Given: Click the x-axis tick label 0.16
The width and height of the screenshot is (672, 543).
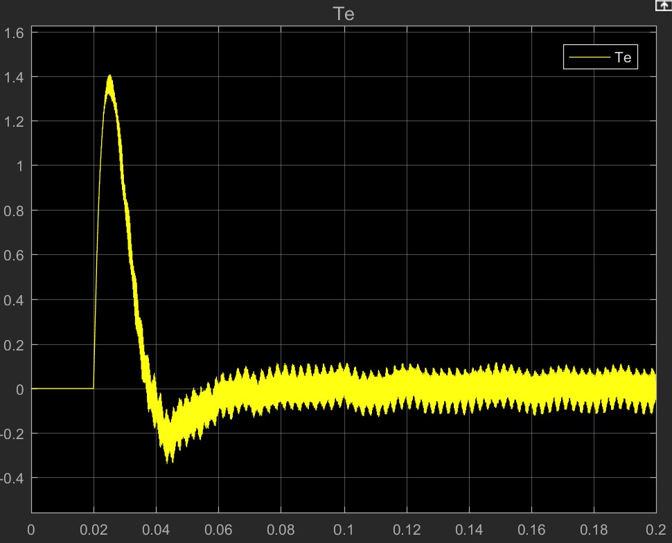Looking at the screenshot, I should click(x=531, y=530).
